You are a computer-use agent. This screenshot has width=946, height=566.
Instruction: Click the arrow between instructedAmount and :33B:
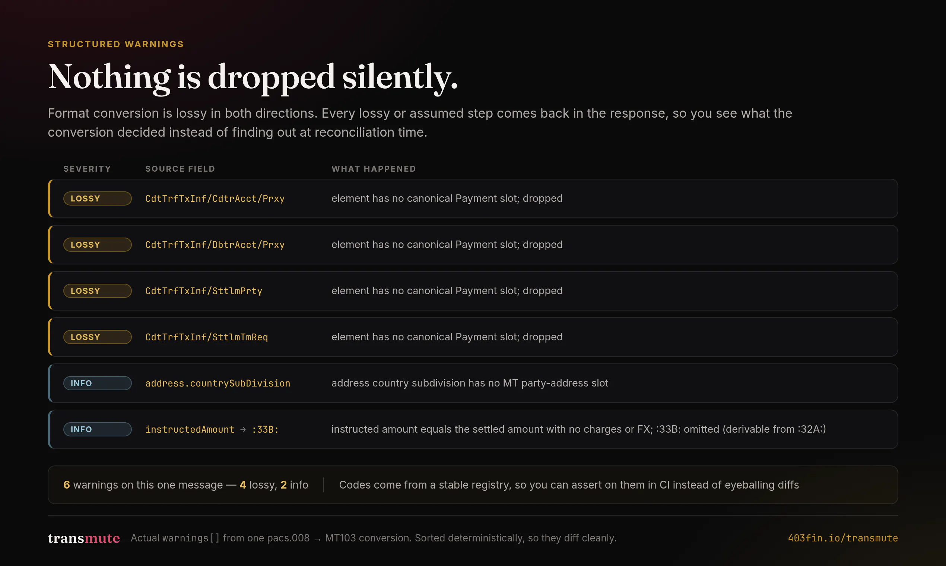coord(243,429)
